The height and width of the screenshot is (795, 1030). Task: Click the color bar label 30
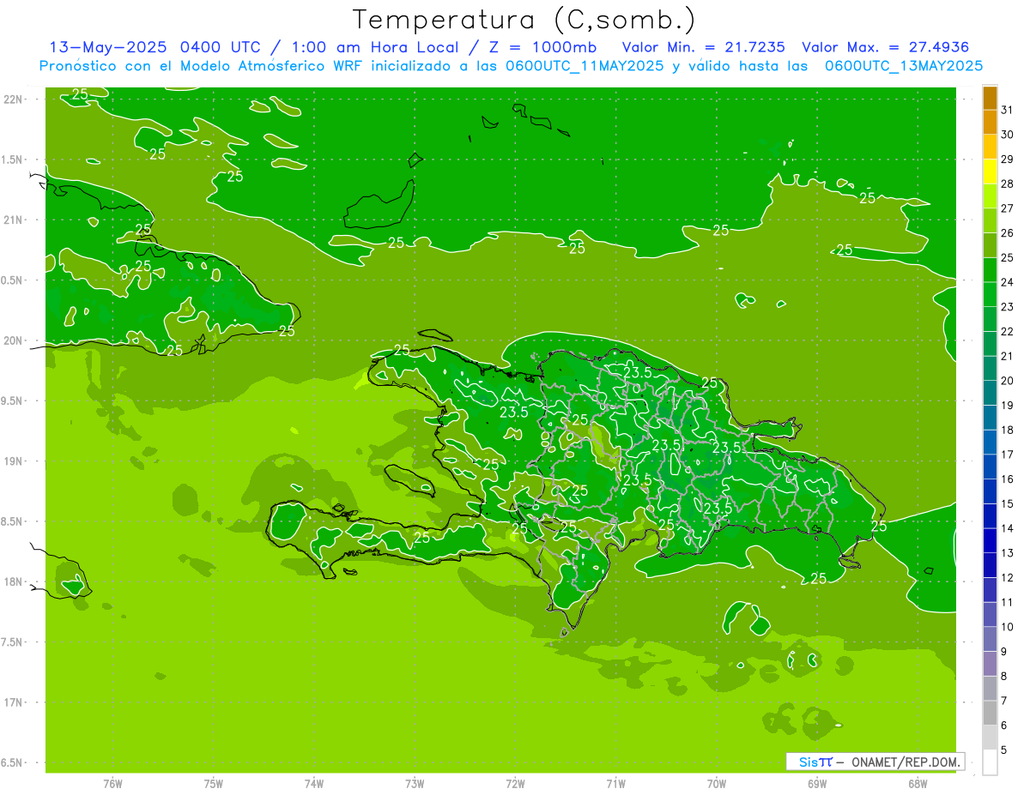coord(1007,135)
